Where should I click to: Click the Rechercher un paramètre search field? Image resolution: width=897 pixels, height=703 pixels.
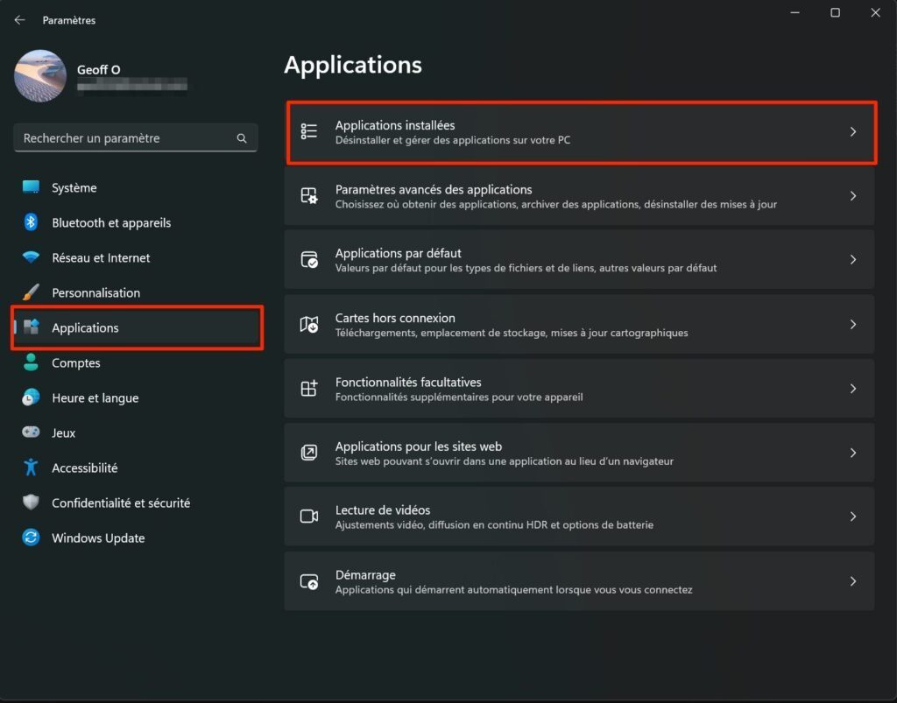136,138
